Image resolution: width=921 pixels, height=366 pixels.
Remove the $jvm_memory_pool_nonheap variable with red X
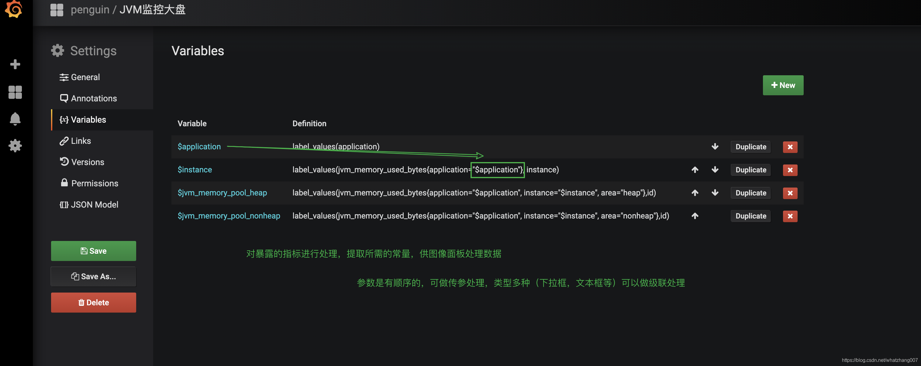coord(790,216)
